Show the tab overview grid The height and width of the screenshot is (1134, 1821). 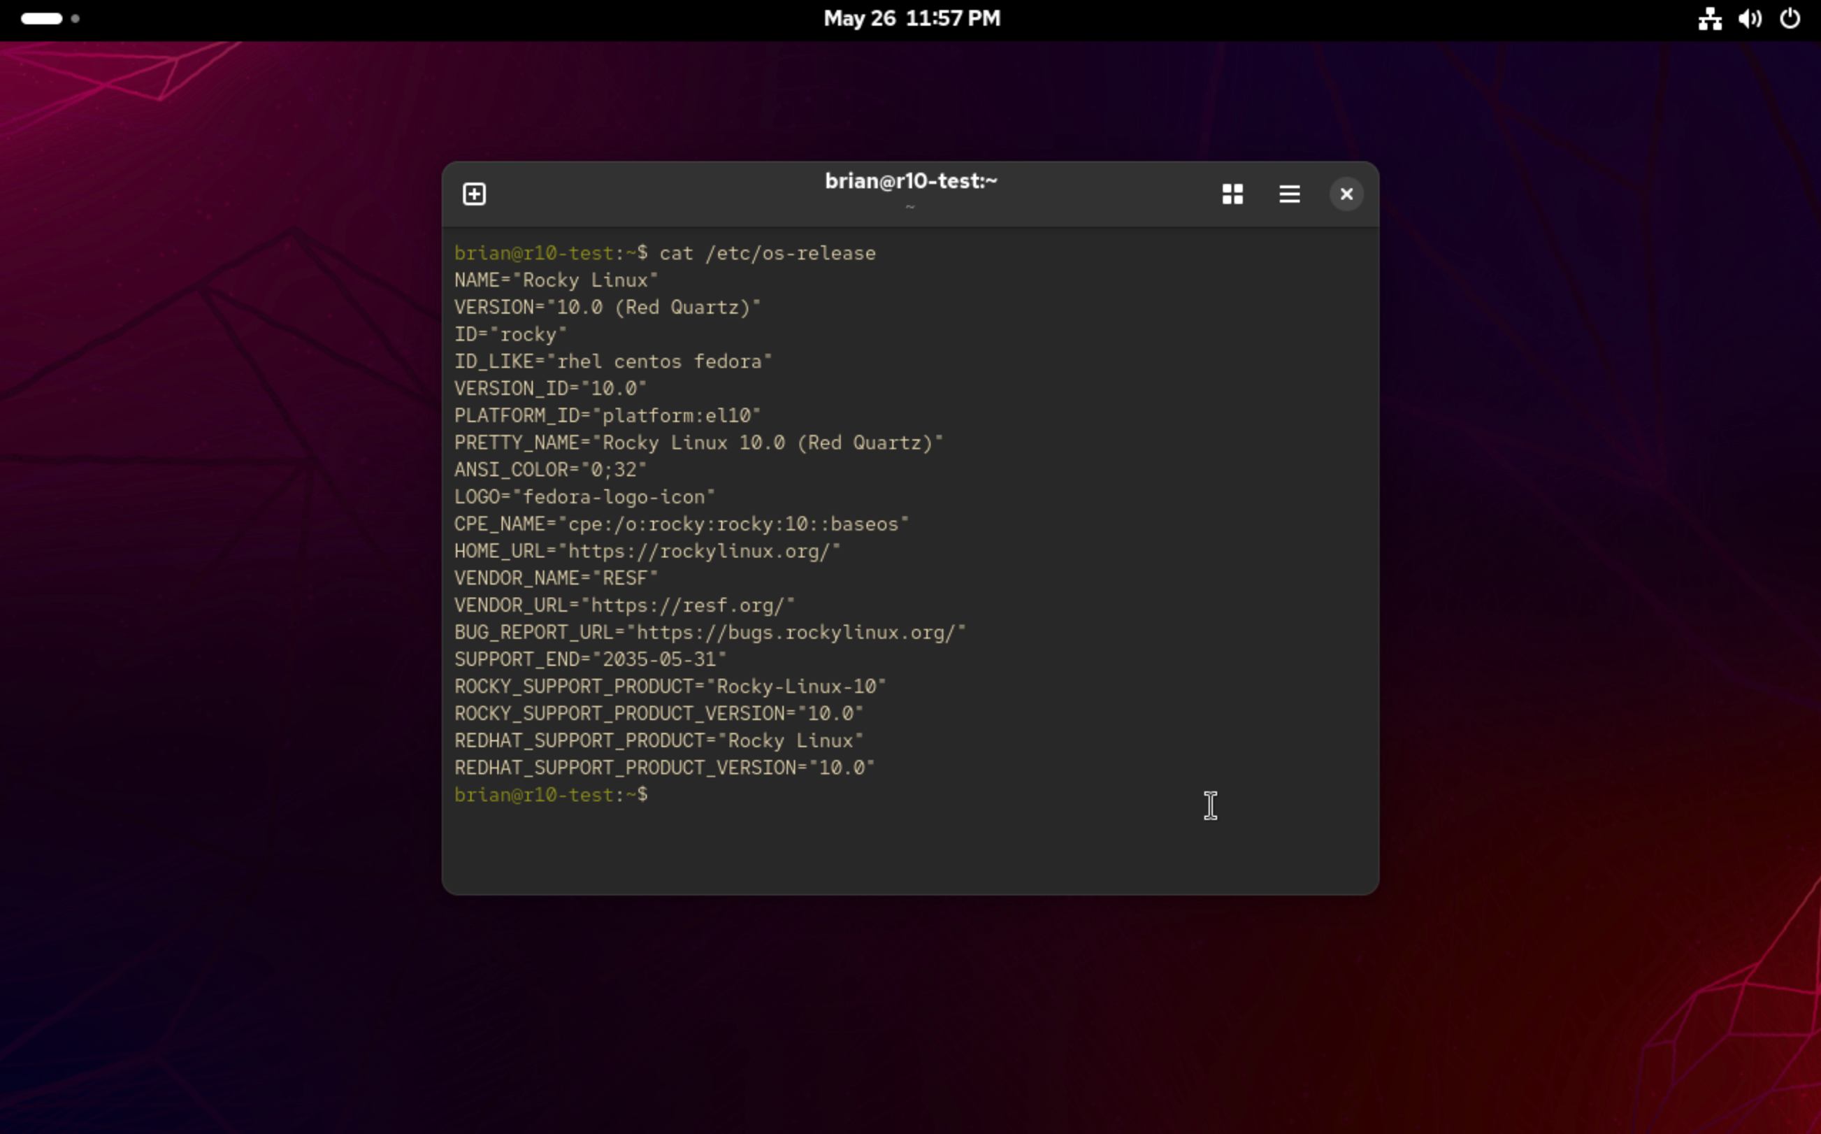point(1232,194)
